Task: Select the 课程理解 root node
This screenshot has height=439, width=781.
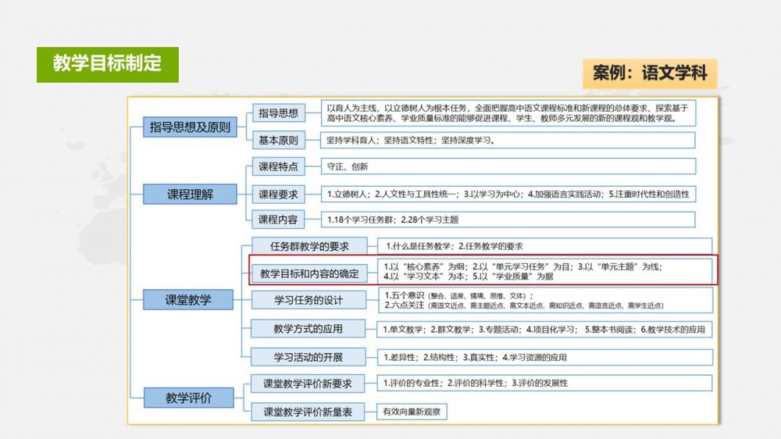Action: click(x=190, y=195)
